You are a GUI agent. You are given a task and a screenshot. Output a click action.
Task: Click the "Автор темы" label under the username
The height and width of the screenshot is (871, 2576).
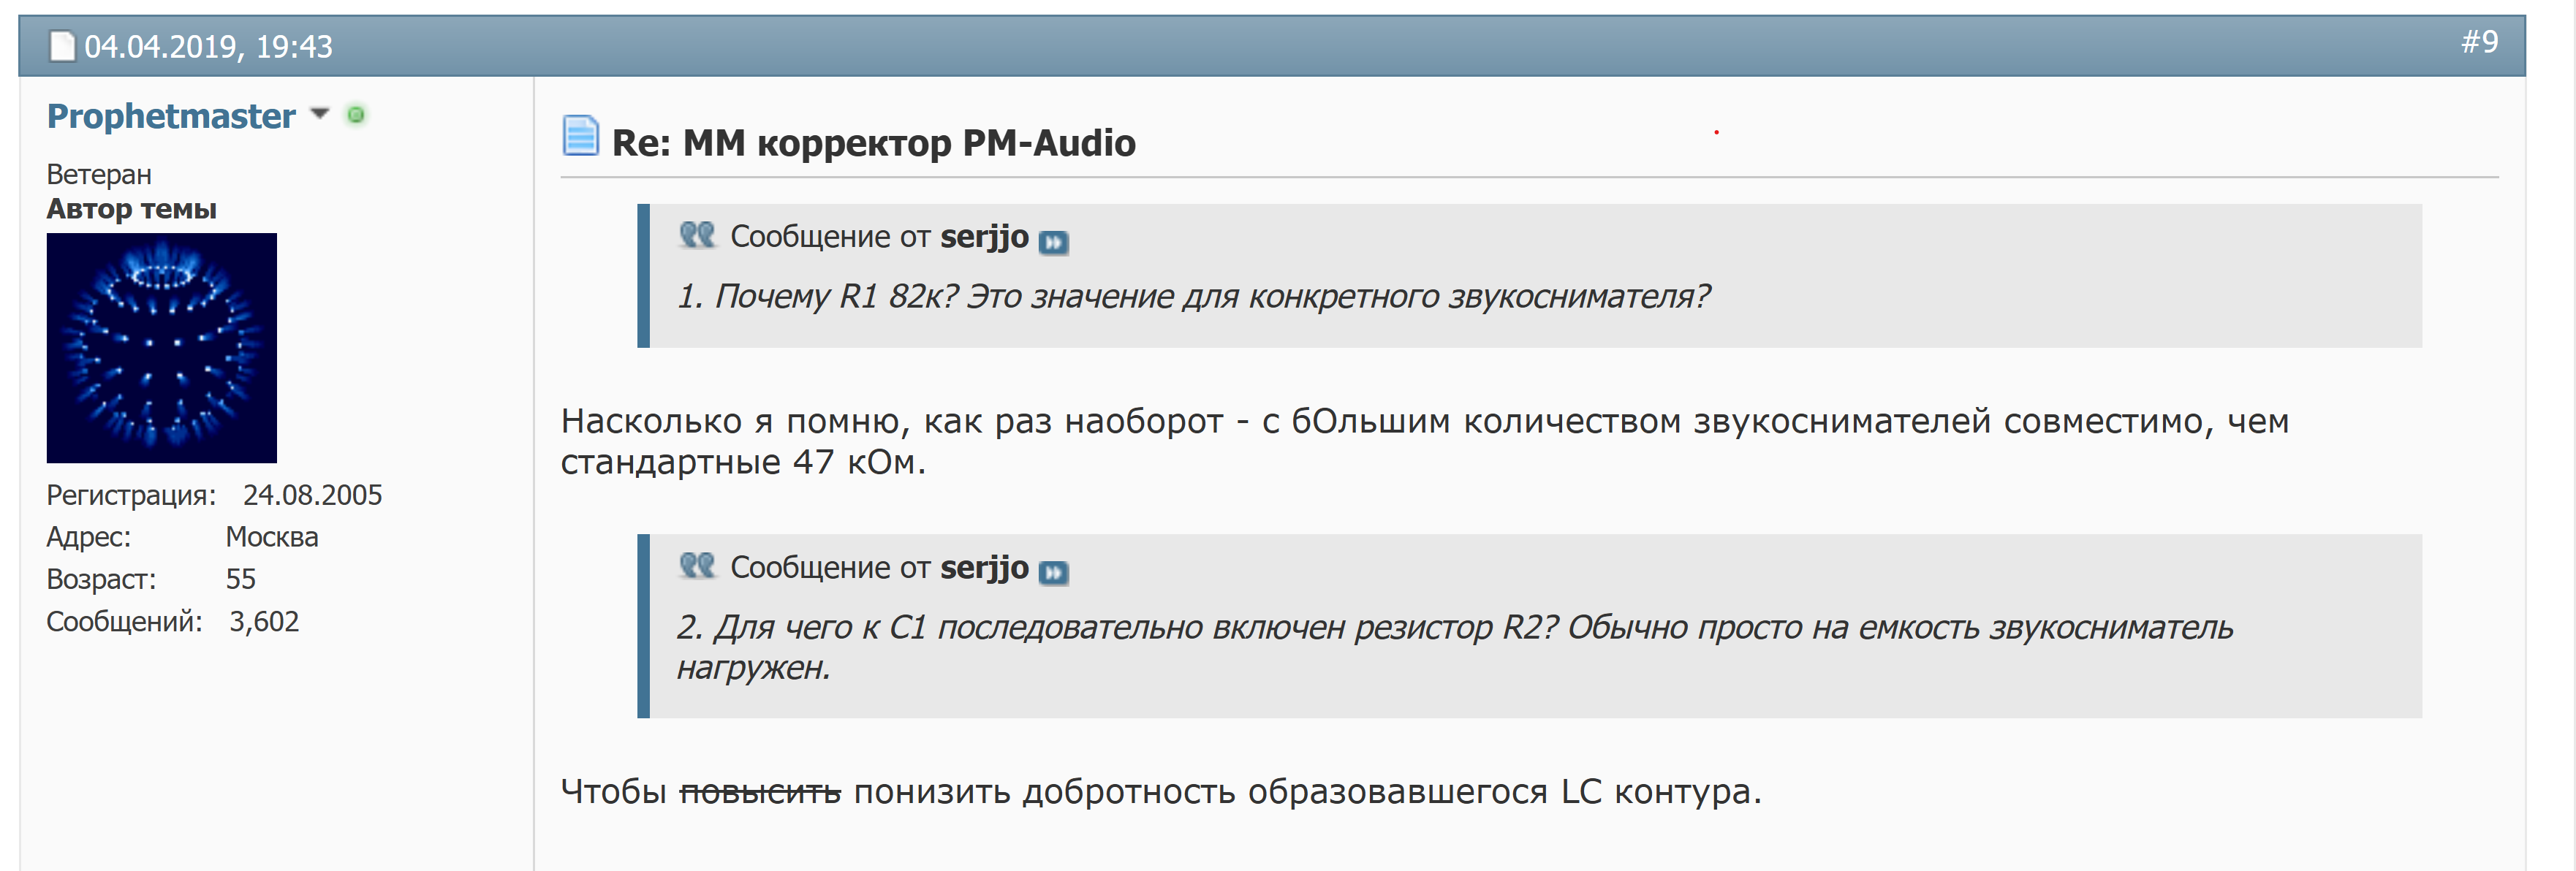click(x=131, y=209)
